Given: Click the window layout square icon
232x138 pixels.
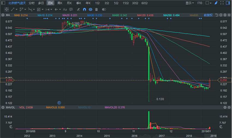Looking at the screenshot, I should point(207,3).
